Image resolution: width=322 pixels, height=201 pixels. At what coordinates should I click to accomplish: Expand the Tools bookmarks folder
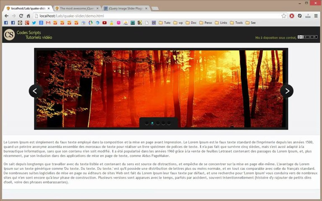point(236,23)
